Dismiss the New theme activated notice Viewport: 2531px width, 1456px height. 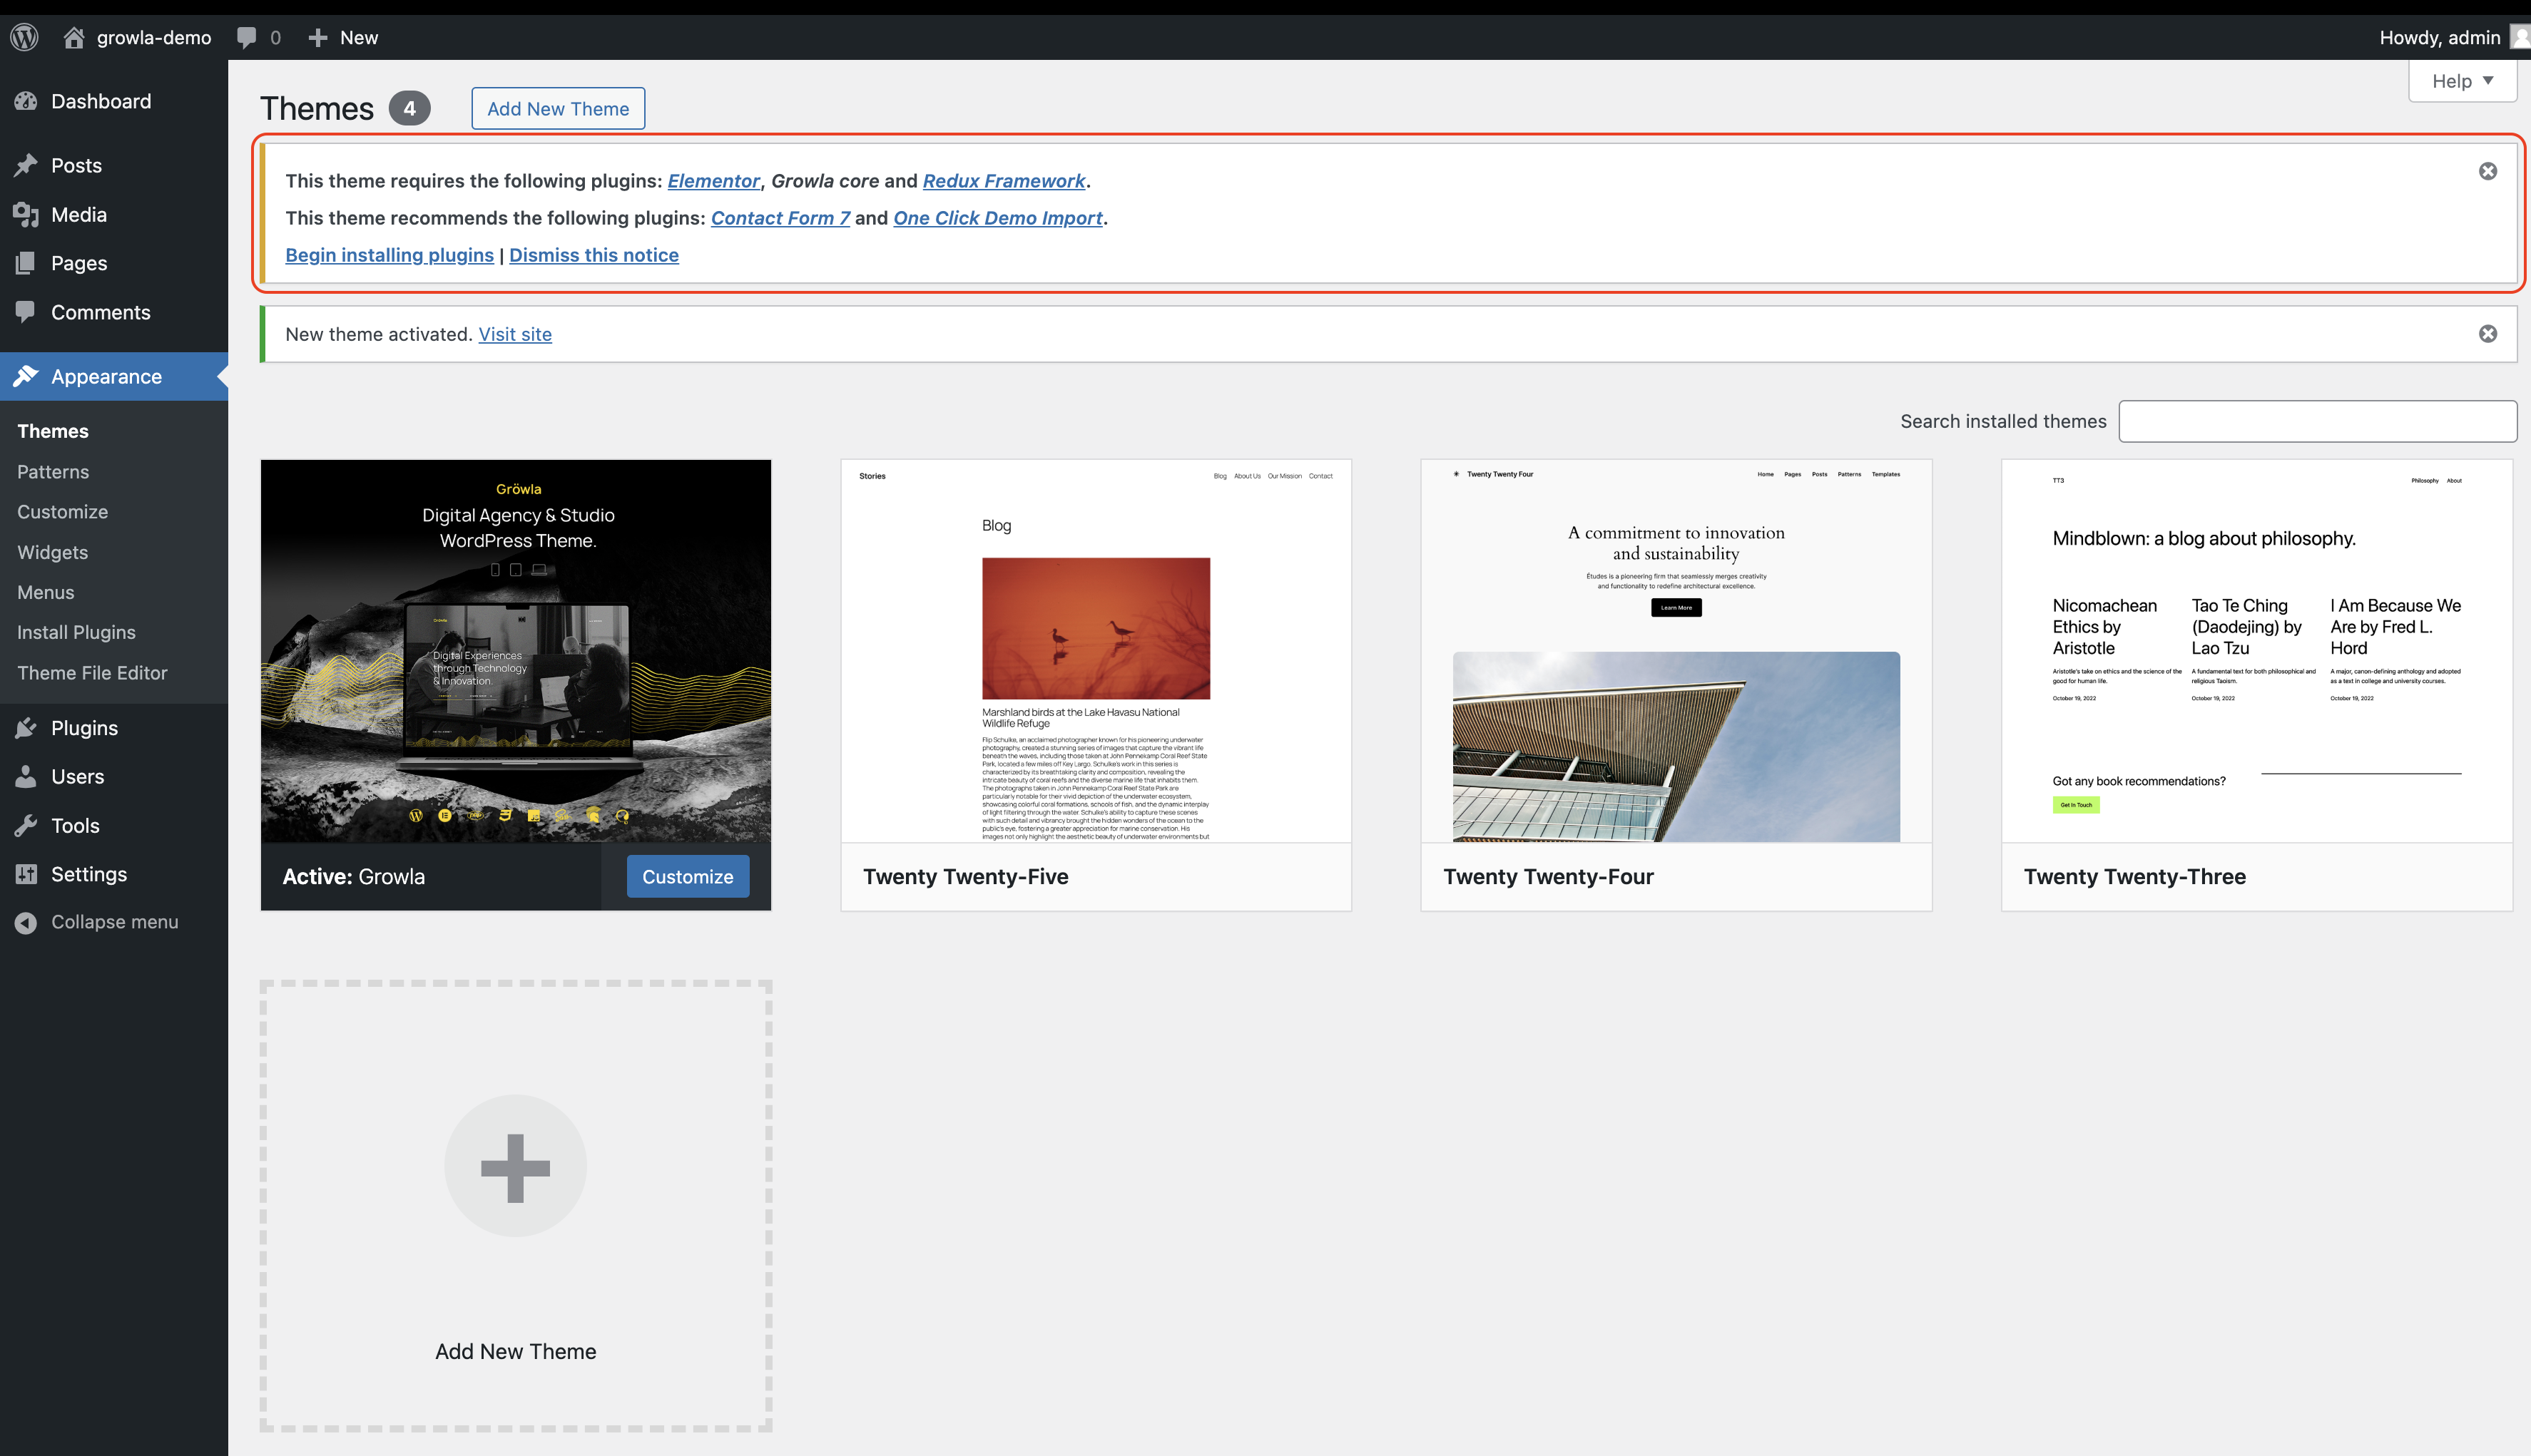tap(2487, 334)
